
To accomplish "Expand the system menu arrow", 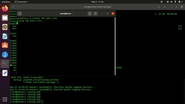I will [182, 2].
